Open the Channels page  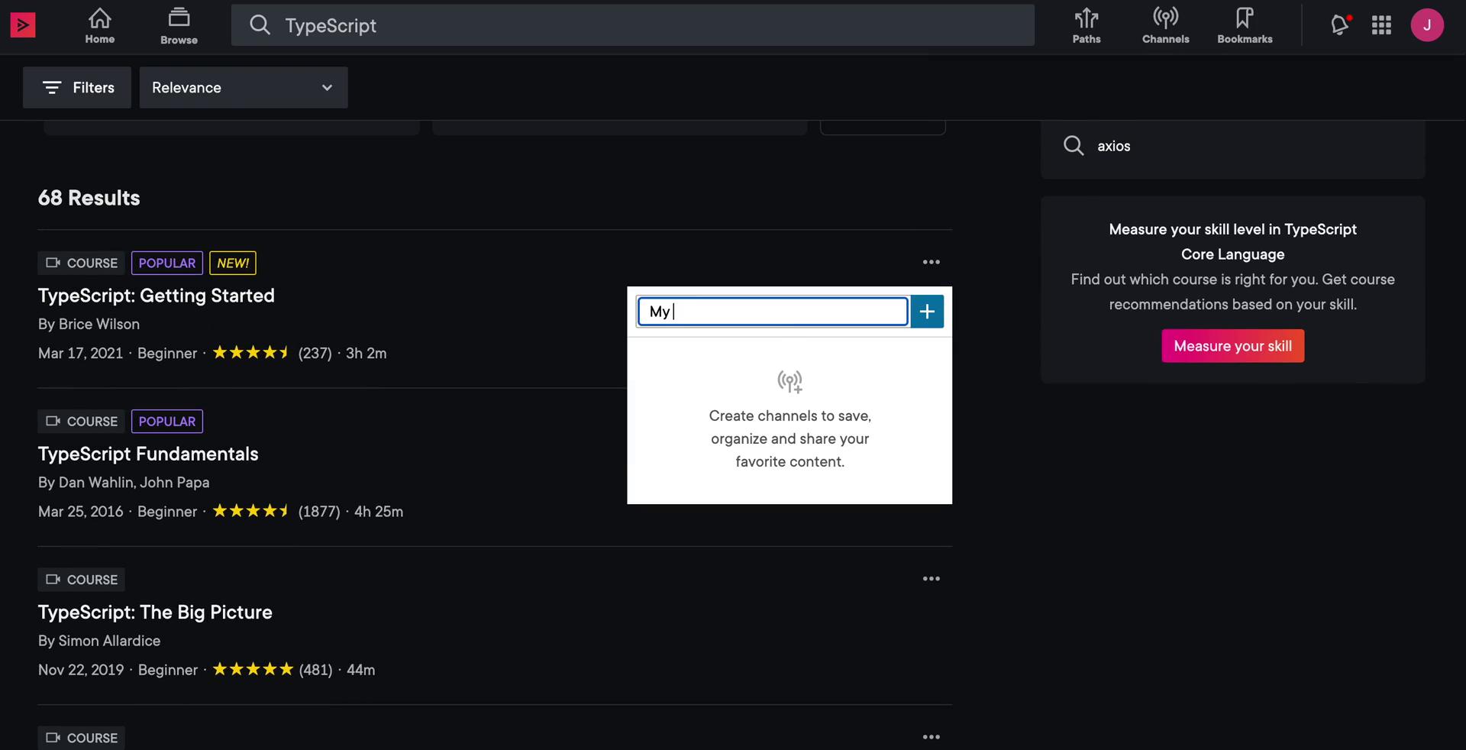1165,26
